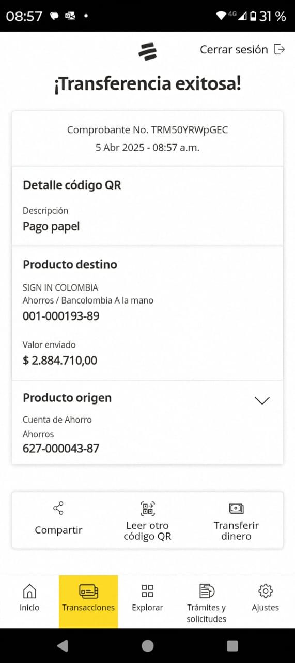The image size is (295, 663).
Task: Open Inicio home icon
Action: pos(29,591)
